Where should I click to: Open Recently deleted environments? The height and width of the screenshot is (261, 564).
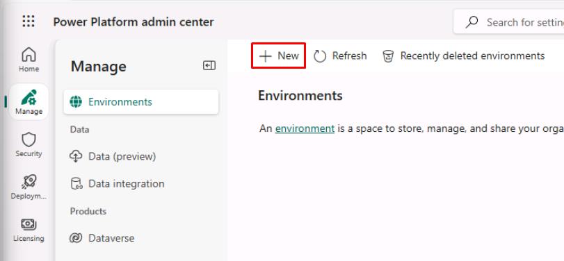(x=463, y=56)
